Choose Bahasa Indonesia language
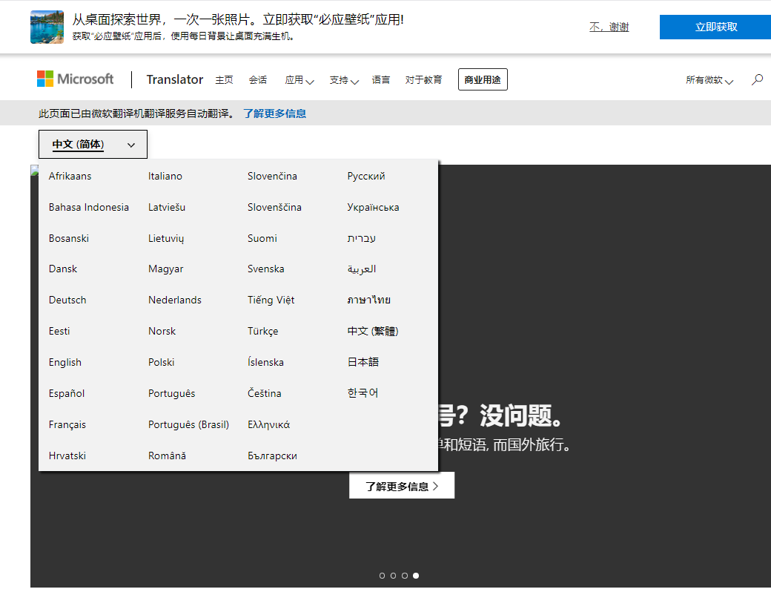This screenshot has height=615, width=771. 88,207
